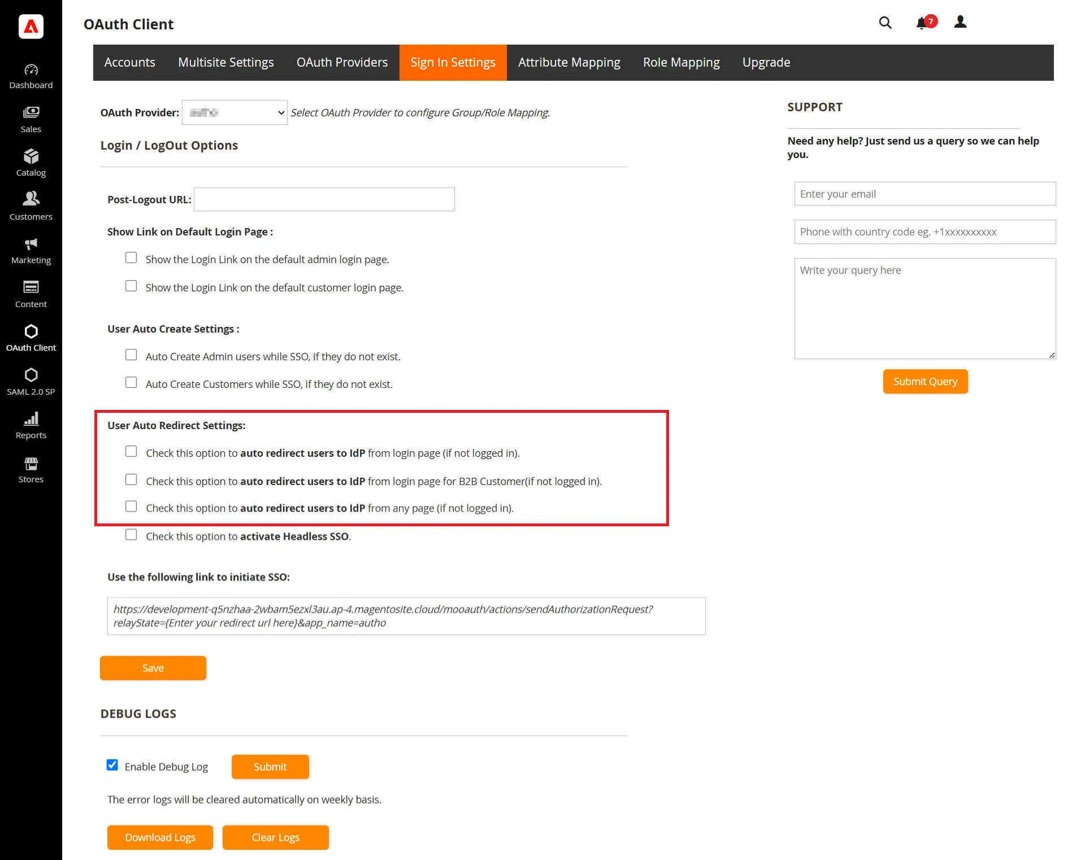Click Download Logs button
Screen dimensions: 1085x860
tap(160, 837)
